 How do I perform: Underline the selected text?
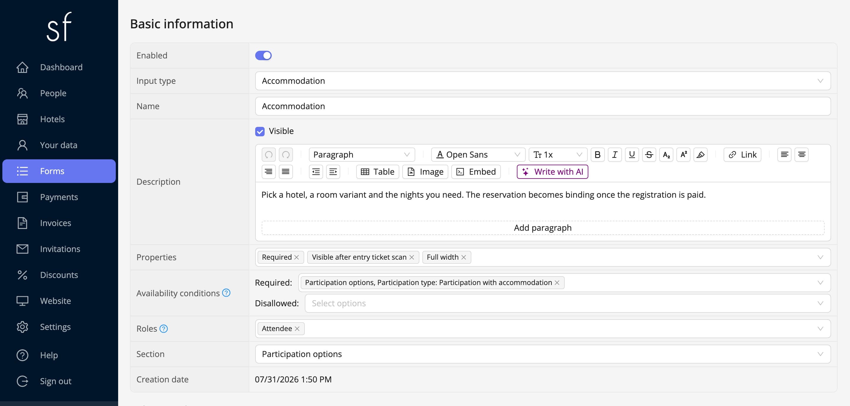tap(631, 155)
